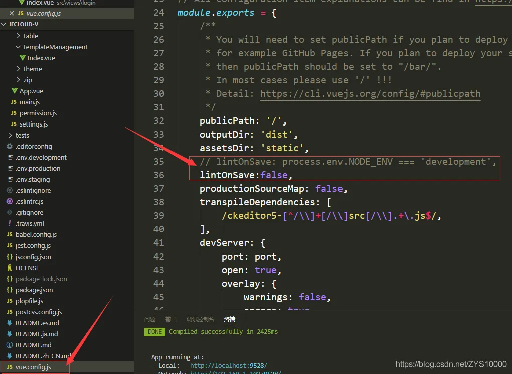Click the Vue icon of App.vue
The image size is (512, 374).
point(15,91)
